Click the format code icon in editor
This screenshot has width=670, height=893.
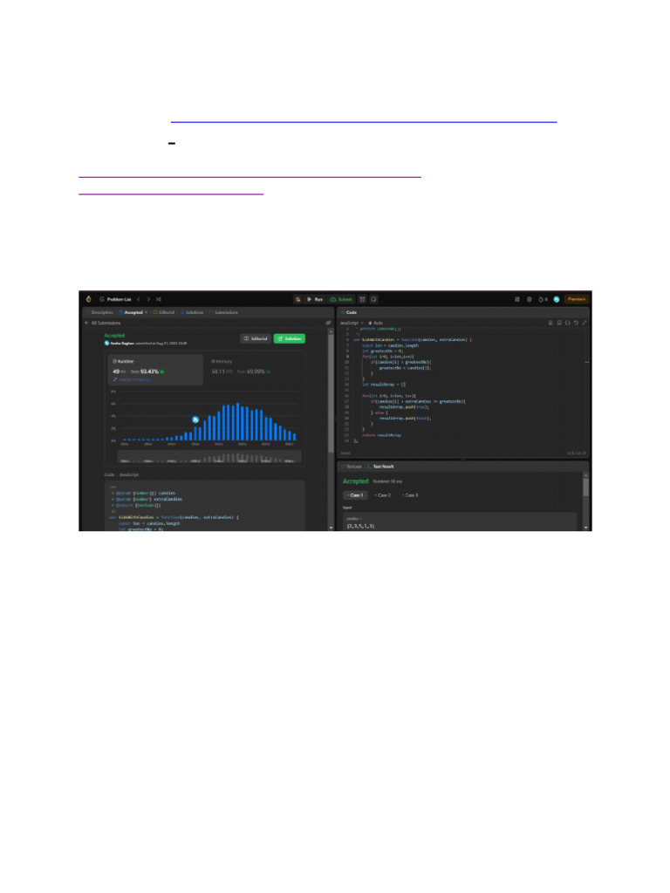coord(550,323)
